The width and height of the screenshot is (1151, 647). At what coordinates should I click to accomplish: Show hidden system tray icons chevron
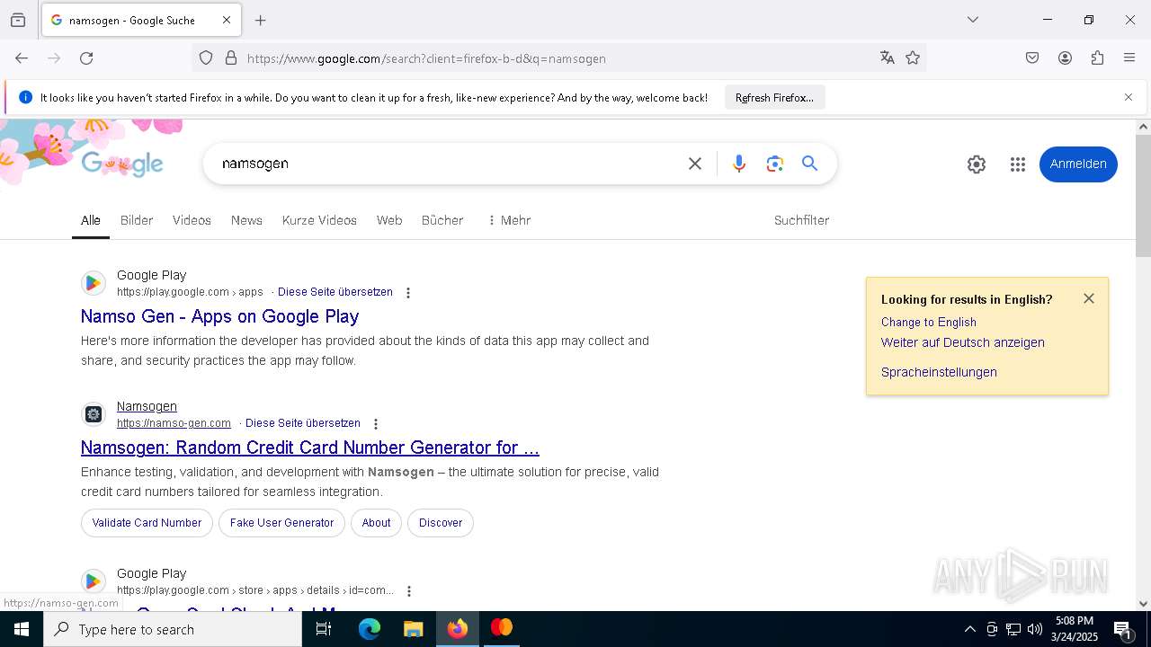click(969, 629)
